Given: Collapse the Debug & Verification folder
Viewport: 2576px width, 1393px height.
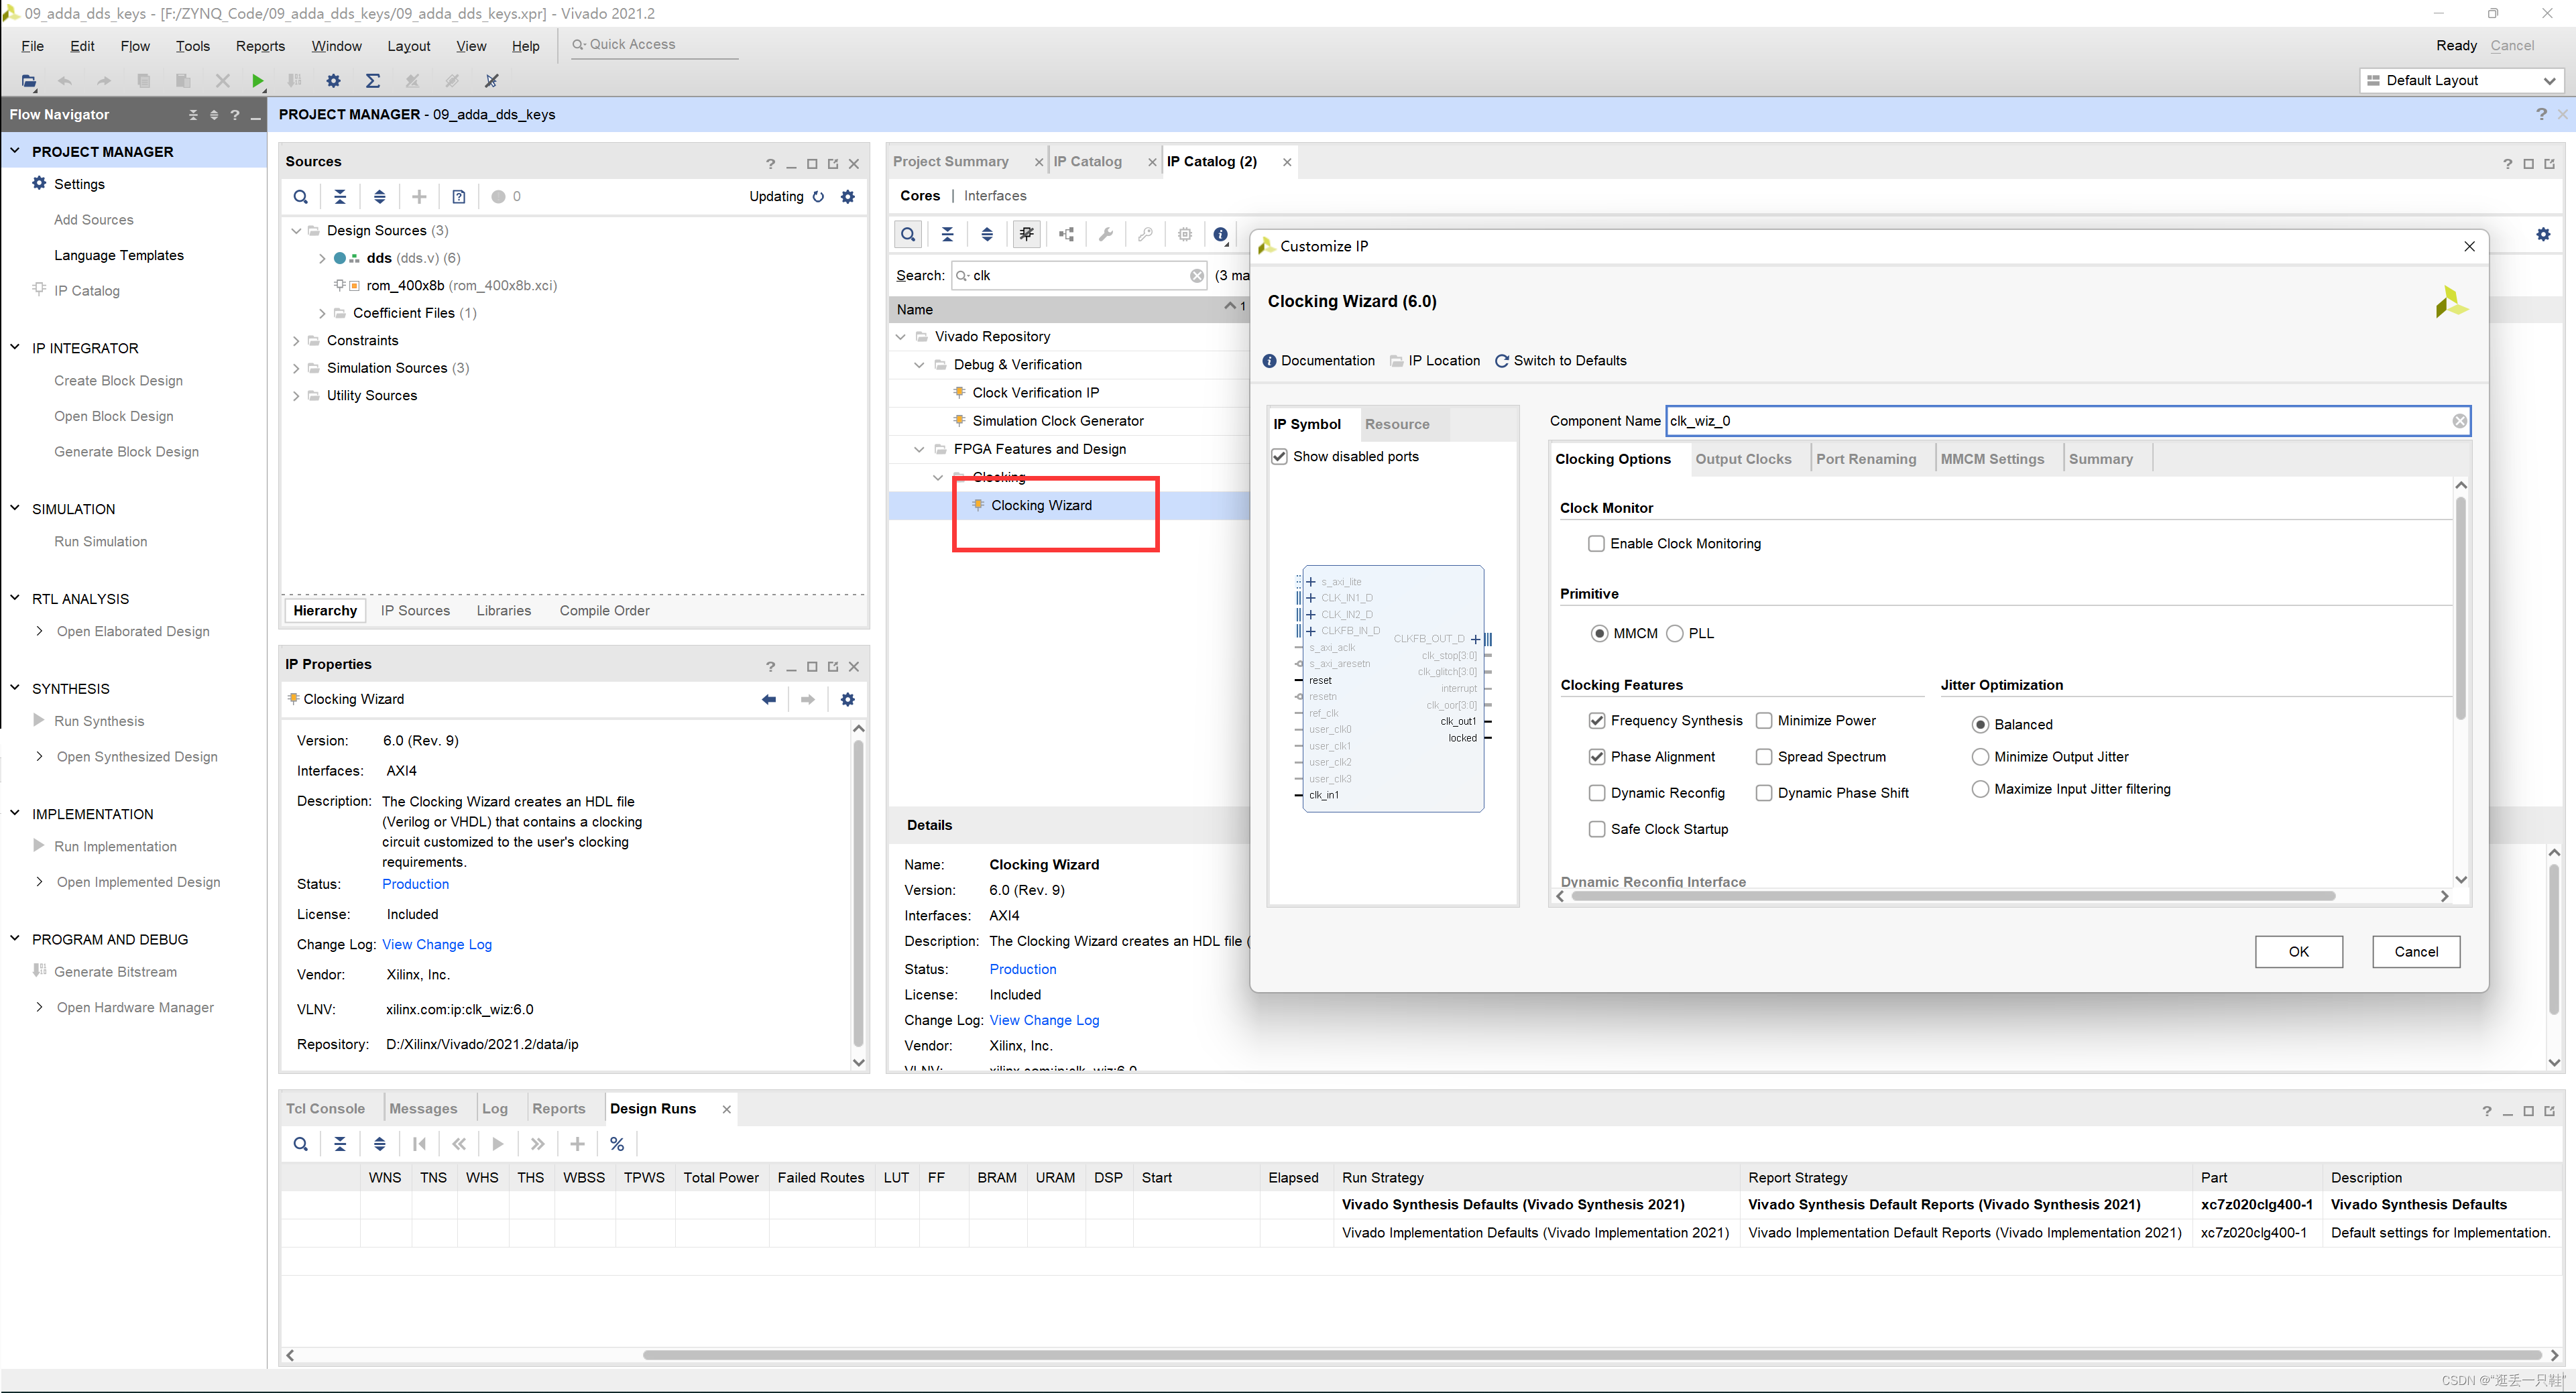Looking at the screenshot, I should coord(919,365).
